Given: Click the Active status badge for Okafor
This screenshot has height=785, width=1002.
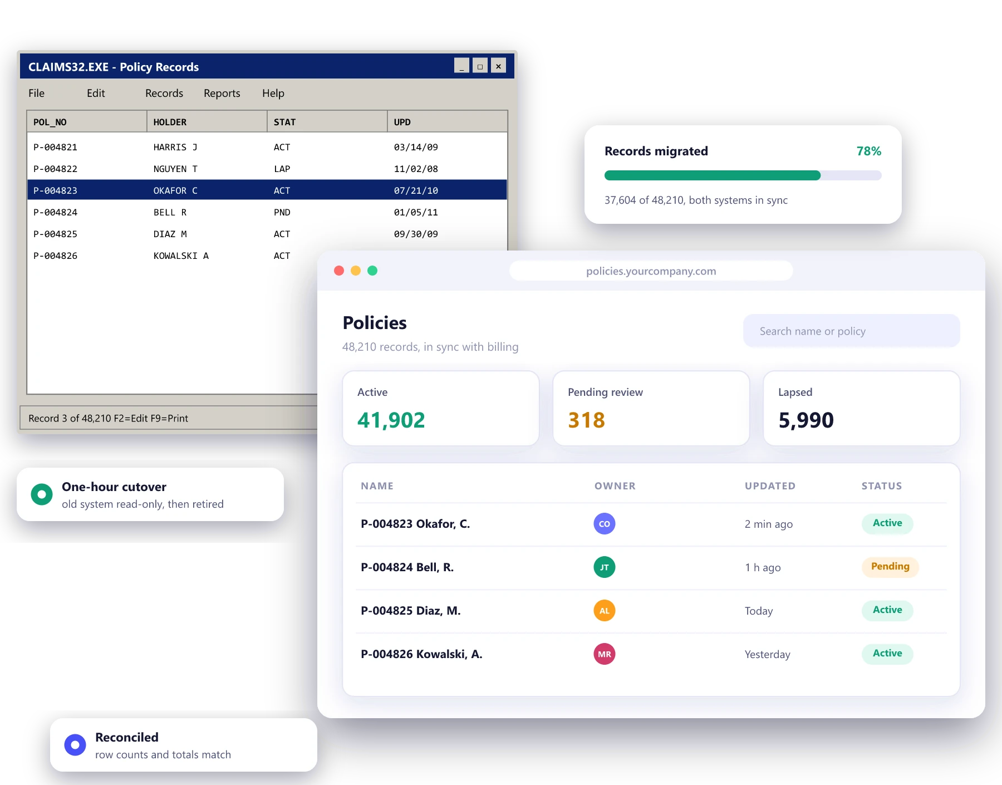Looking at the screenshot, I should point(887,523).
